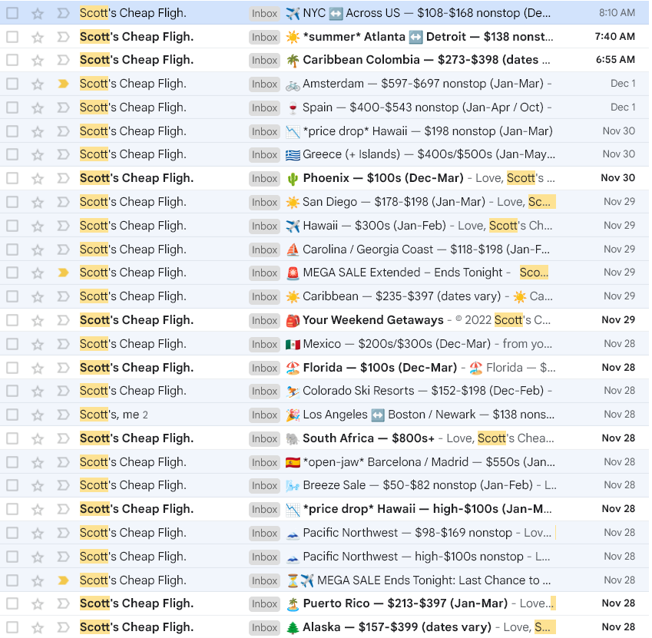Click Inbox label on Puerto Rico email
The height and width of the screenshot is (638, 652).
(264, 603)
